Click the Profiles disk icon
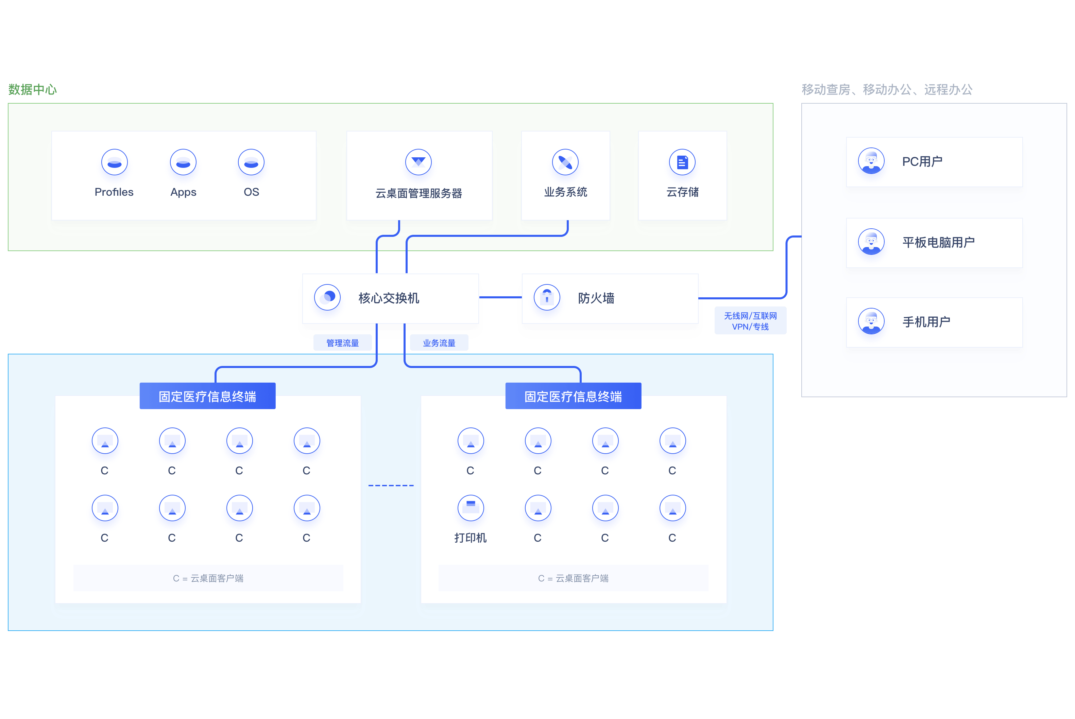 pyautogui.click(x=114, y=162)
